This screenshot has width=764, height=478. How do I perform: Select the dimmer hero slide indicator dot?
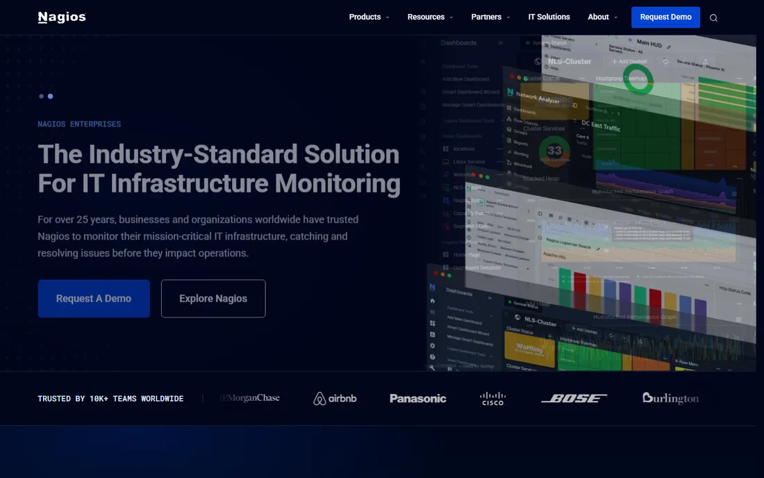tap(42, 97)
